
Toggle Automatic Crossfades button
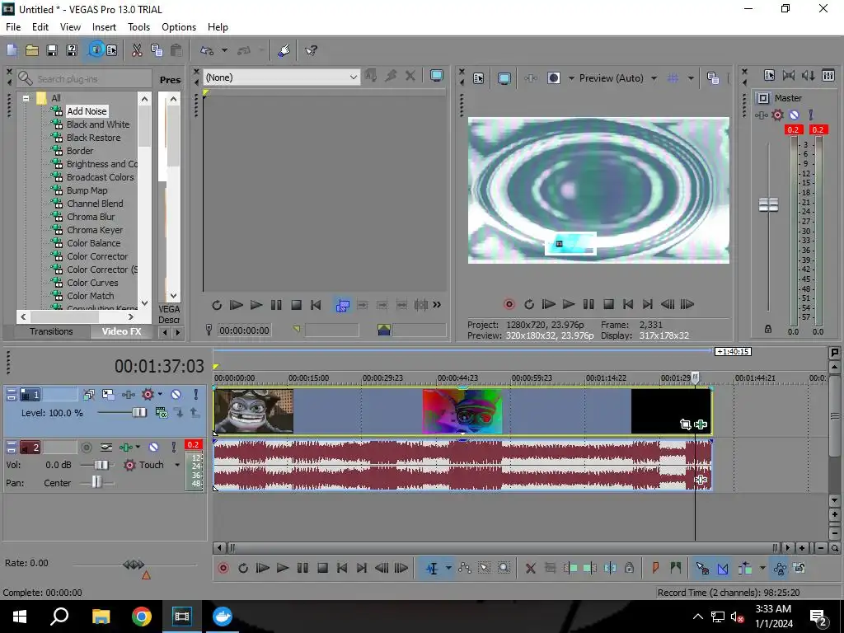pos(723,568)
